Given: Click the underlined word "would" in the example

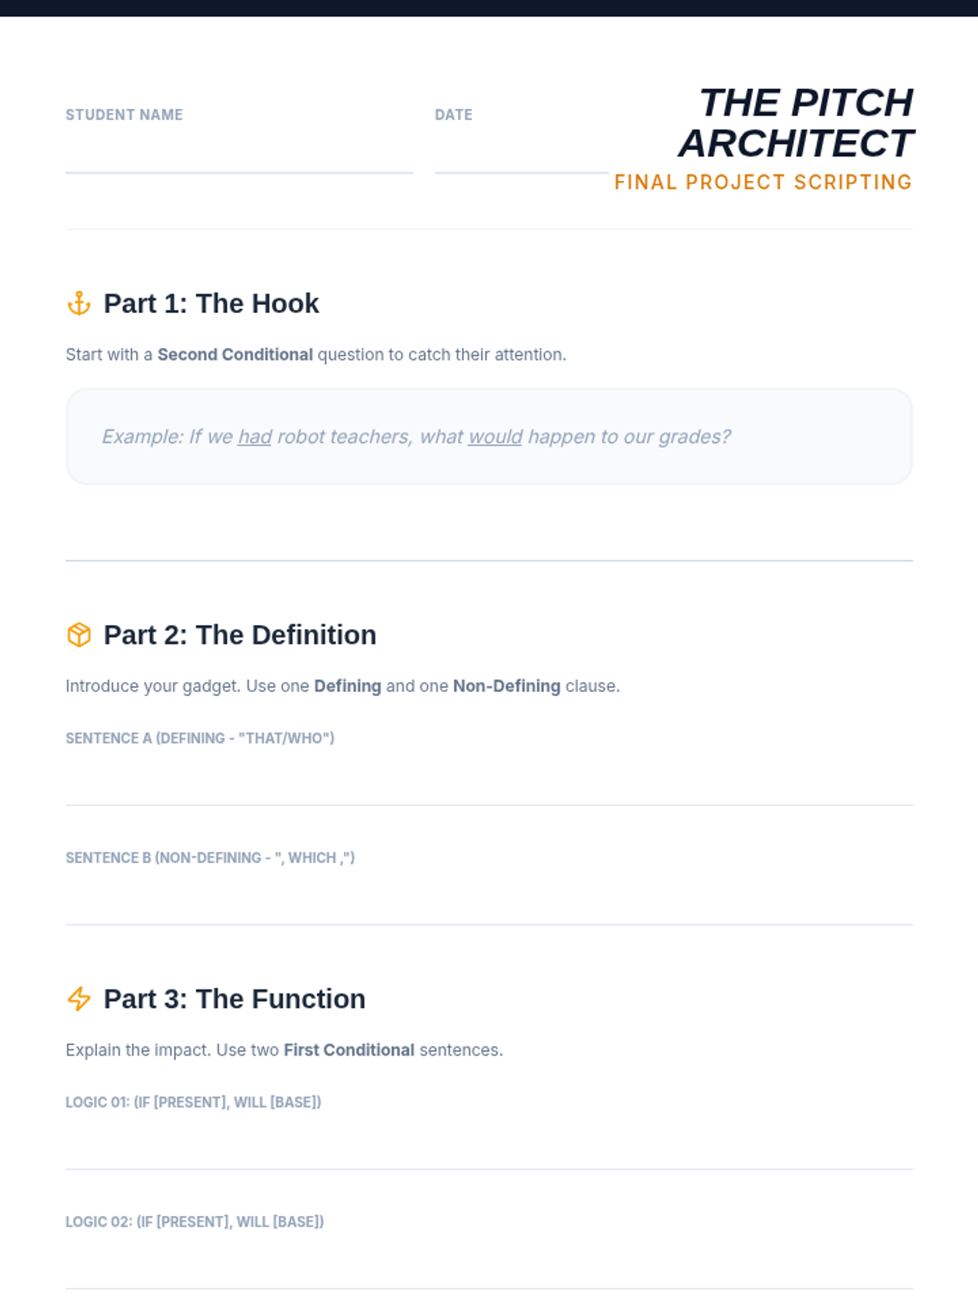Looking at the screenshot, I should click(x=495, y=437).
